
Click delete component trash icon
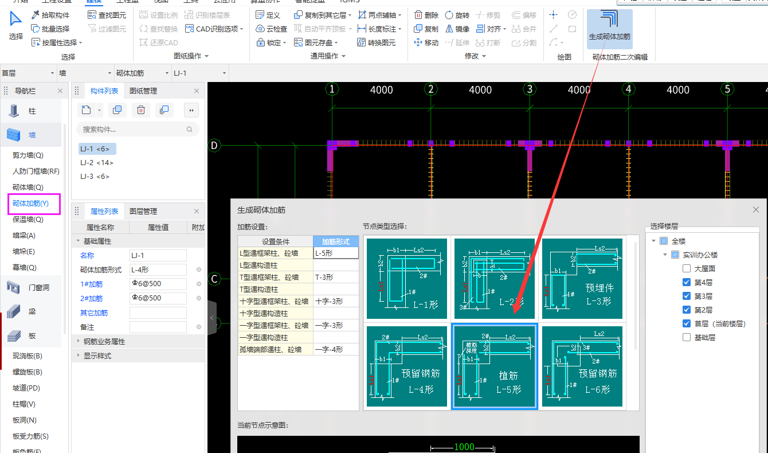141,110
